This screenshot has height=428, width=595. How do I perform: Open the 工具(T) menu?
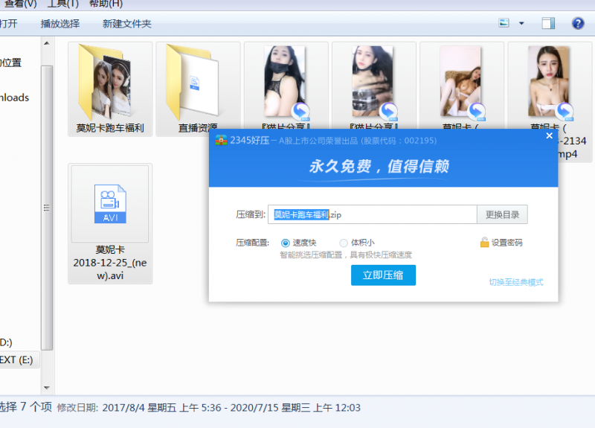(x=63, y=4)
